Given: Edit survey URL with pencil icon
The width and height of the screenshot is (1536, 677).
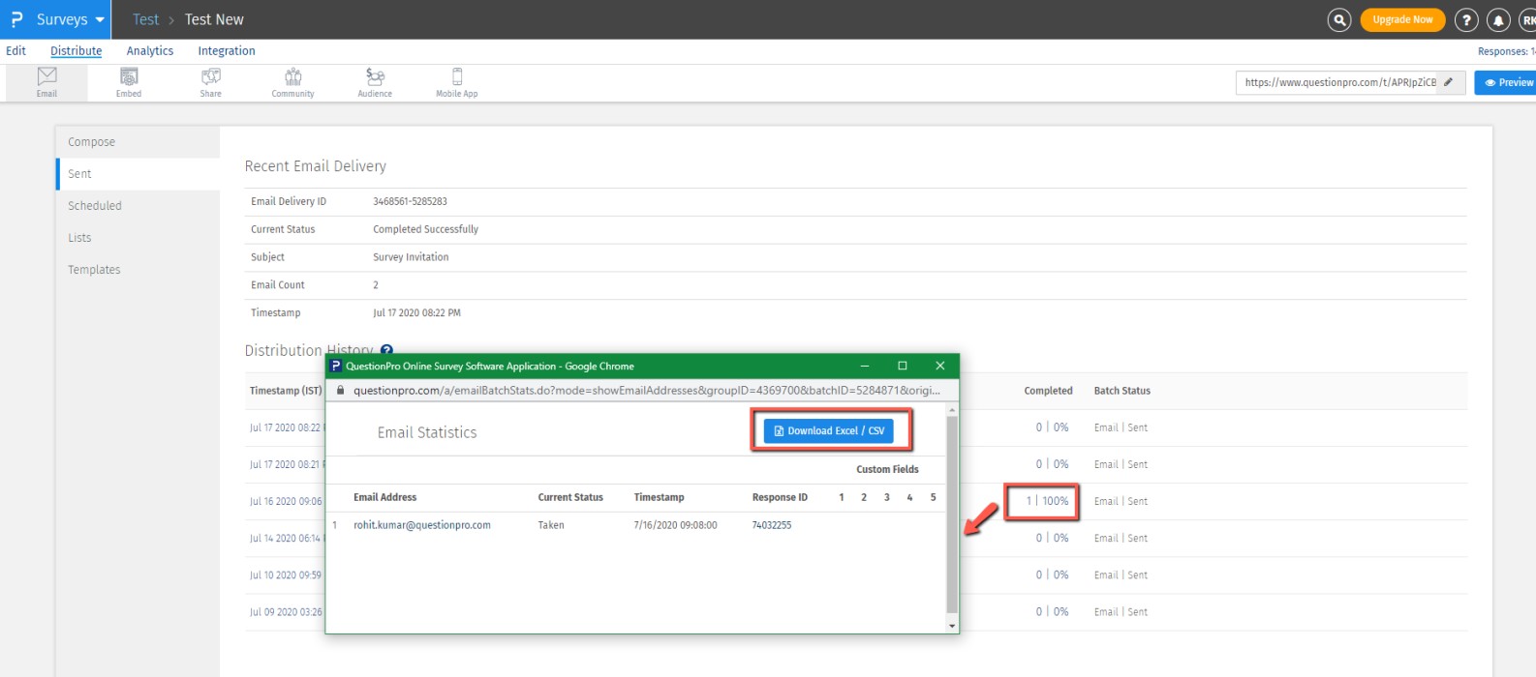Looking at the screenshot, I should coord(1449,82).
